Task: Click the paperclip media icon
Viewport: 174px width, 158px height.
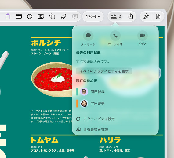Action: point(63,16)
